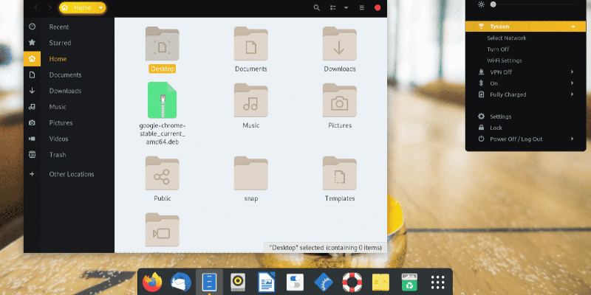Launch LibreOffice Writer from the dock
The width and height of the screenshot is (591, 295).
pyautogui.click(x=267, y=282)
